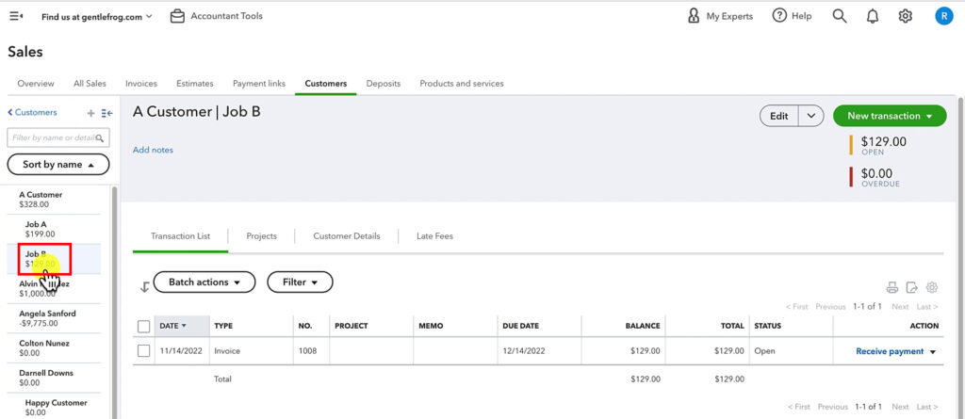This screenshot has height=419, width=965.
Task: Click the Help question mark icon
Action: (x=779, y=16)
